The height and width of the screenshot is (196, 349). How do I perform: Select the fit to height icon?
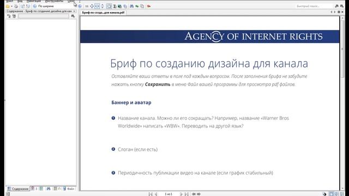tap(103, 6)
